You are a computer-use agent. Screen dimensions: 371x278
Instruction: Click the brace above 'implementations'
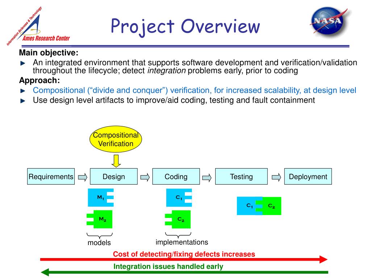(178, 235)
